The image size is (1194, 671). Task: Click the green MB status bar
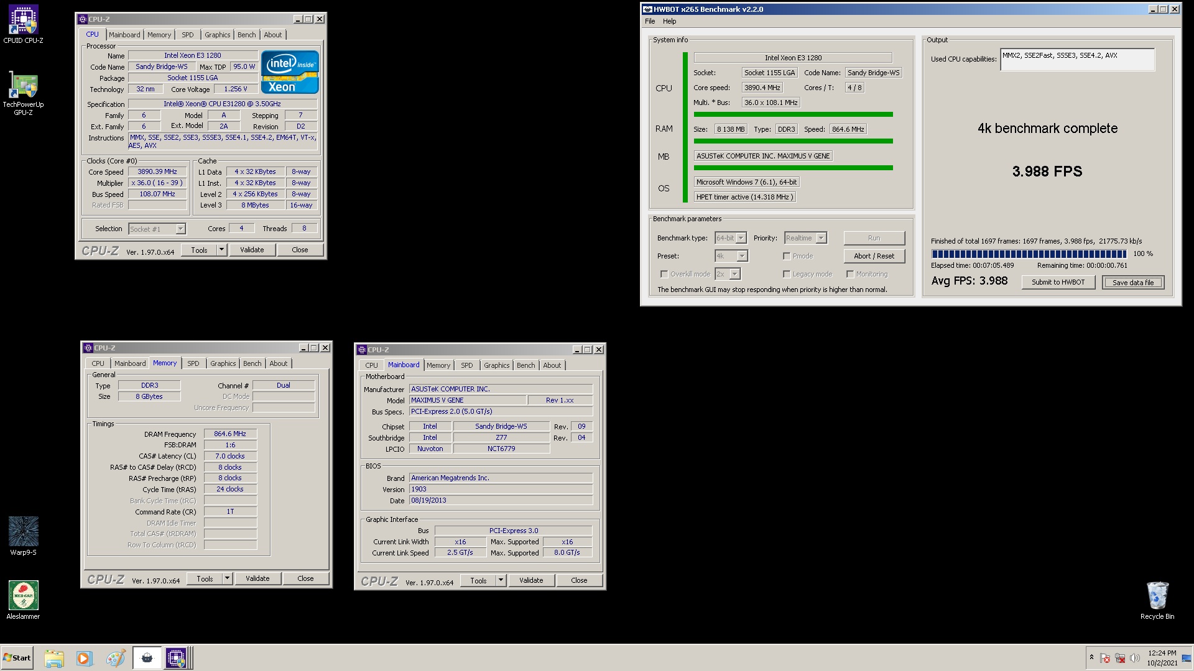point(793,168)
